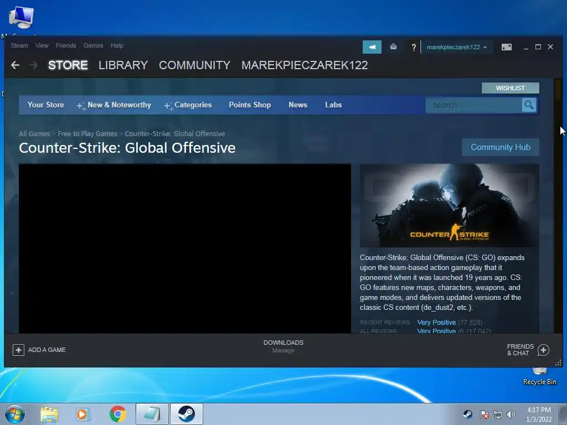Click the plus icon beside Add a Game
The image size is (567, 425).
coord(18,350)
